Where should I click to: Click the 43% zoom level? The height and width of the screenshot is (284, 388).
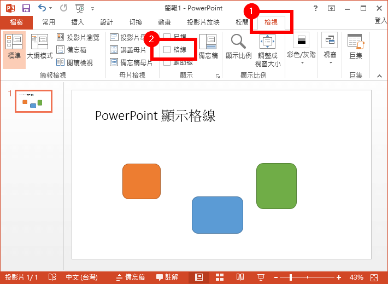pos(356,277)
